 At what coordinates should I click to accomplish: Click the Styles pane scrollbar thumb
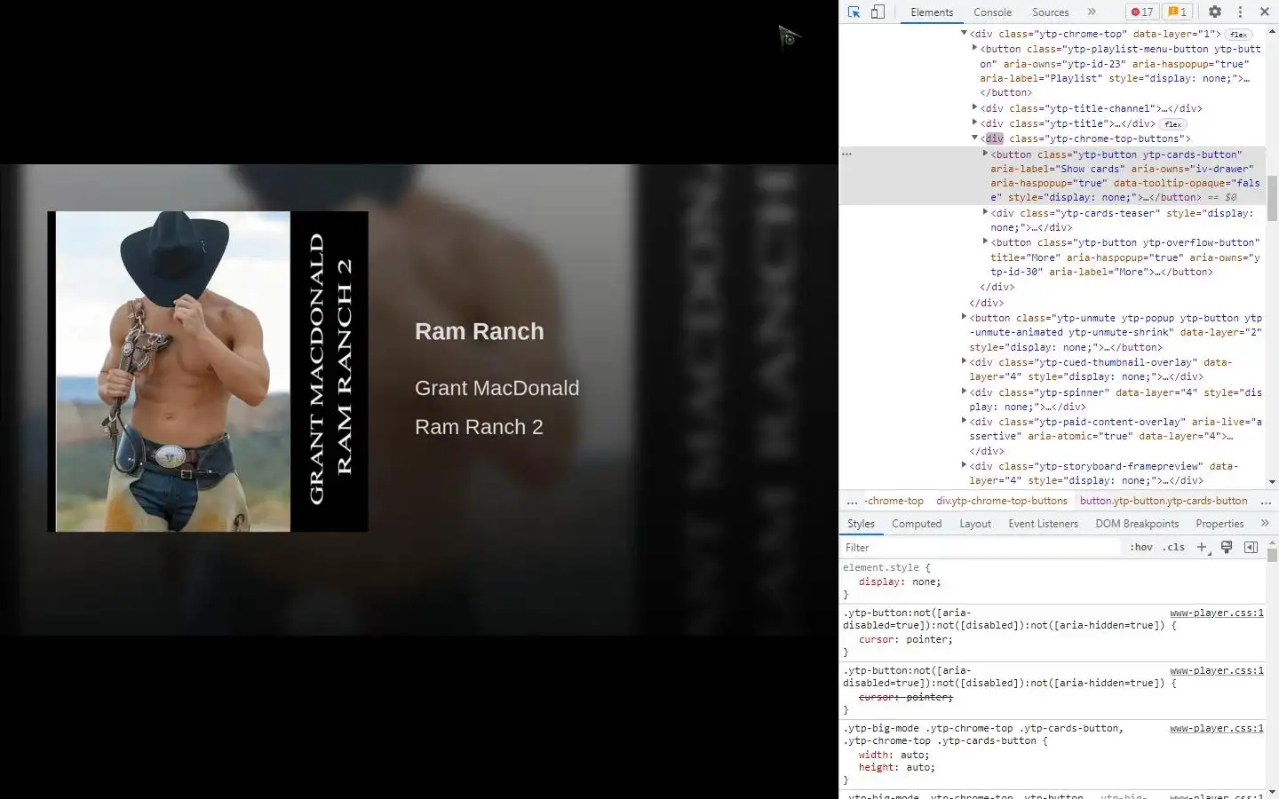click(x=1272, y=555)
